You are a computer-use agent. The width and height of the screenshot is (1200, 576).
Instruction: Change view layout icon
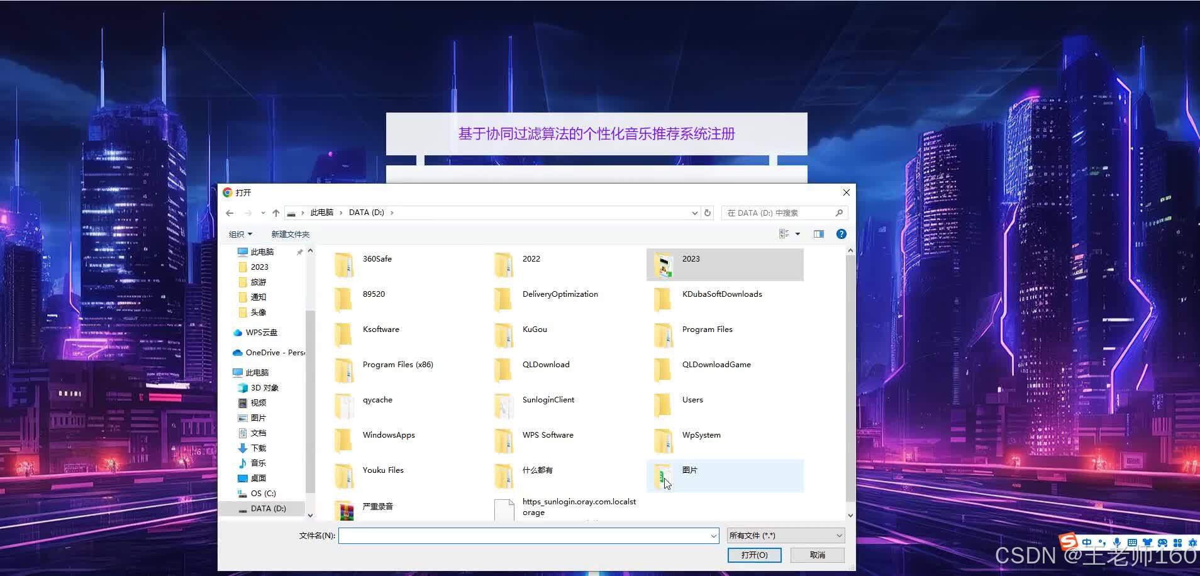click(784, 234)
